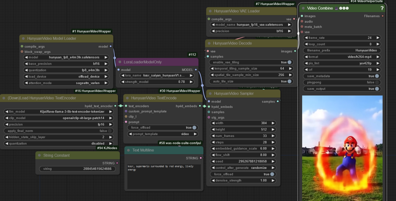Screen dimensions: 396x201
Task: Collapse the HunyuanVideo Model Loader node dot
Action: 23,38
